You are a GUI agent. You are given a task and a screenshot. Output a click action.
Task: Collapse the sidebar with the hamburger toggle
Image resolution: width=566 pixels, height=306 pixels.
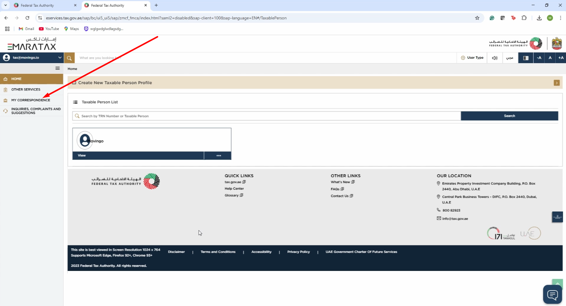pos(58,68)
